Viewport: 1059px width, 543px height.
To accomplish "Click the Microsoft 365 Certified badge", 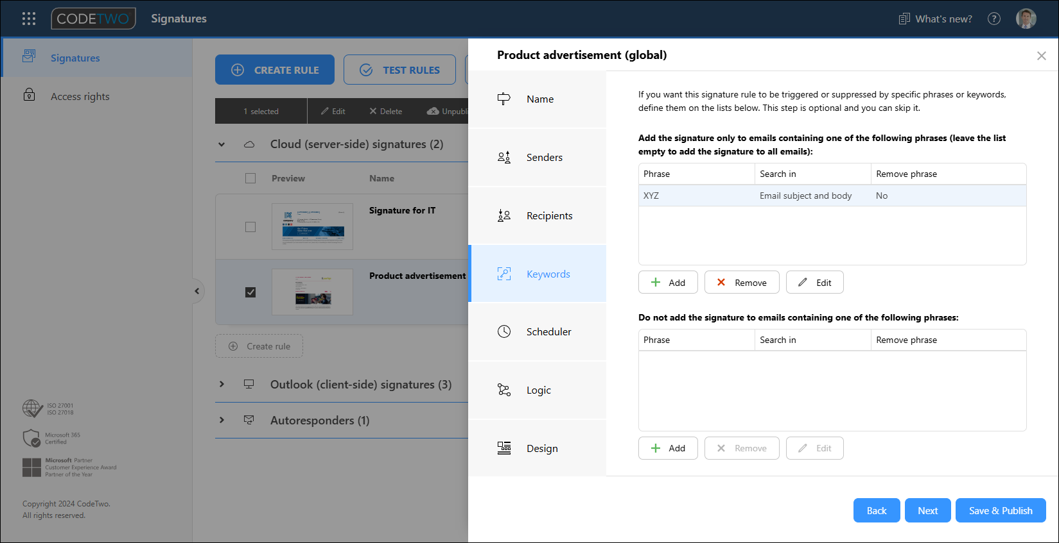I will click(51, 438).
